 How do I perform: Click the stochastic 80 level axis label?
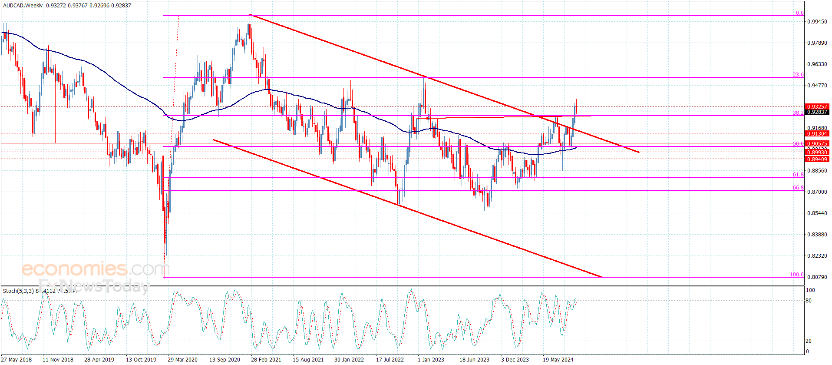point(809,301)
